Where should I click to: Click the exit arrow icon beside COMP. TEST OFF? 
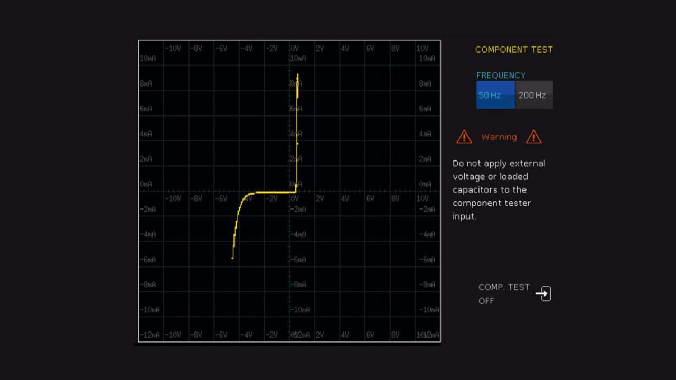point(543,294)
